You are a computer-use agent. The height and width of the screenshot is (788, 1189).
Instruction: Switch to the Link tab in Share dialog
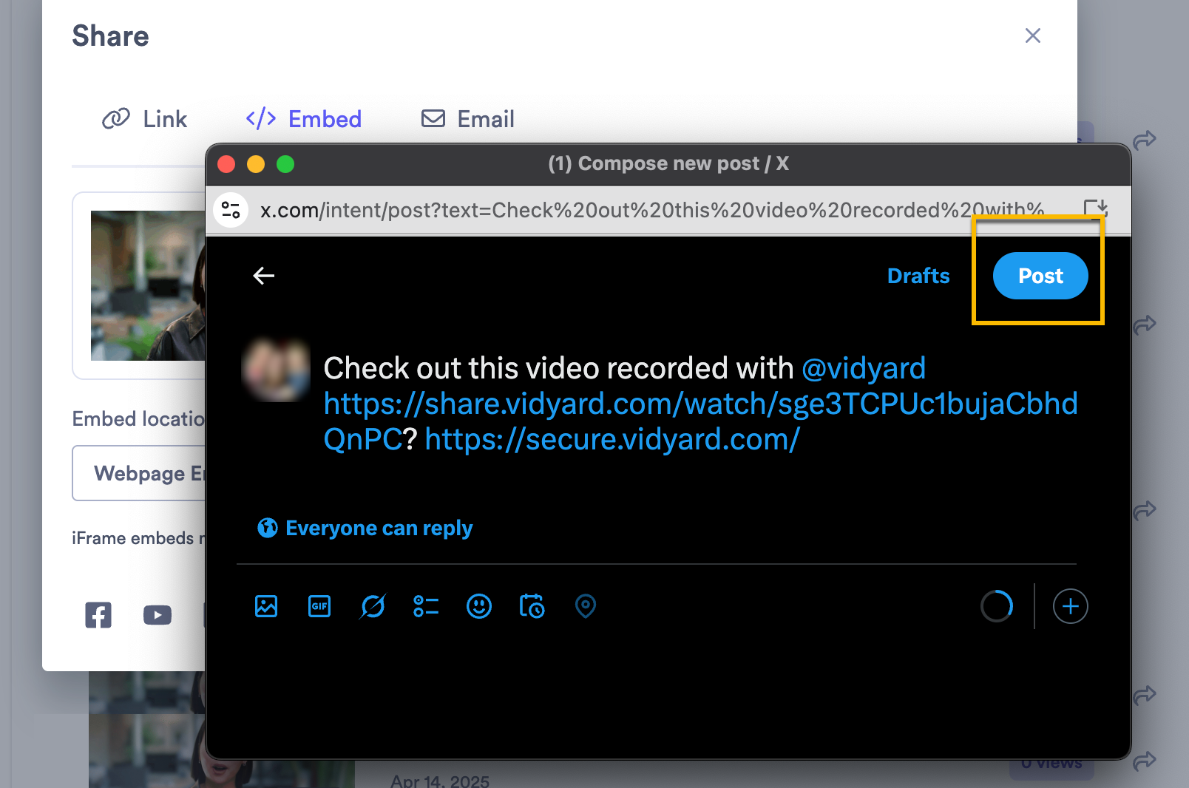[145, 119]
